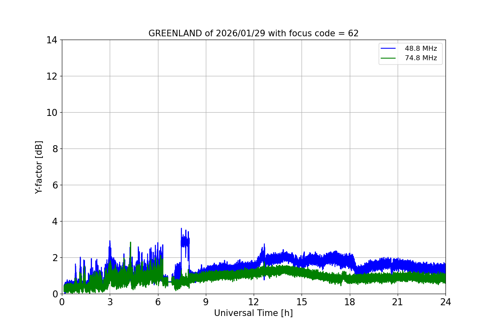Viewport: 495px width, 330px height.
Task: Click the blue line sample in legend
Action: pos(388,49)
